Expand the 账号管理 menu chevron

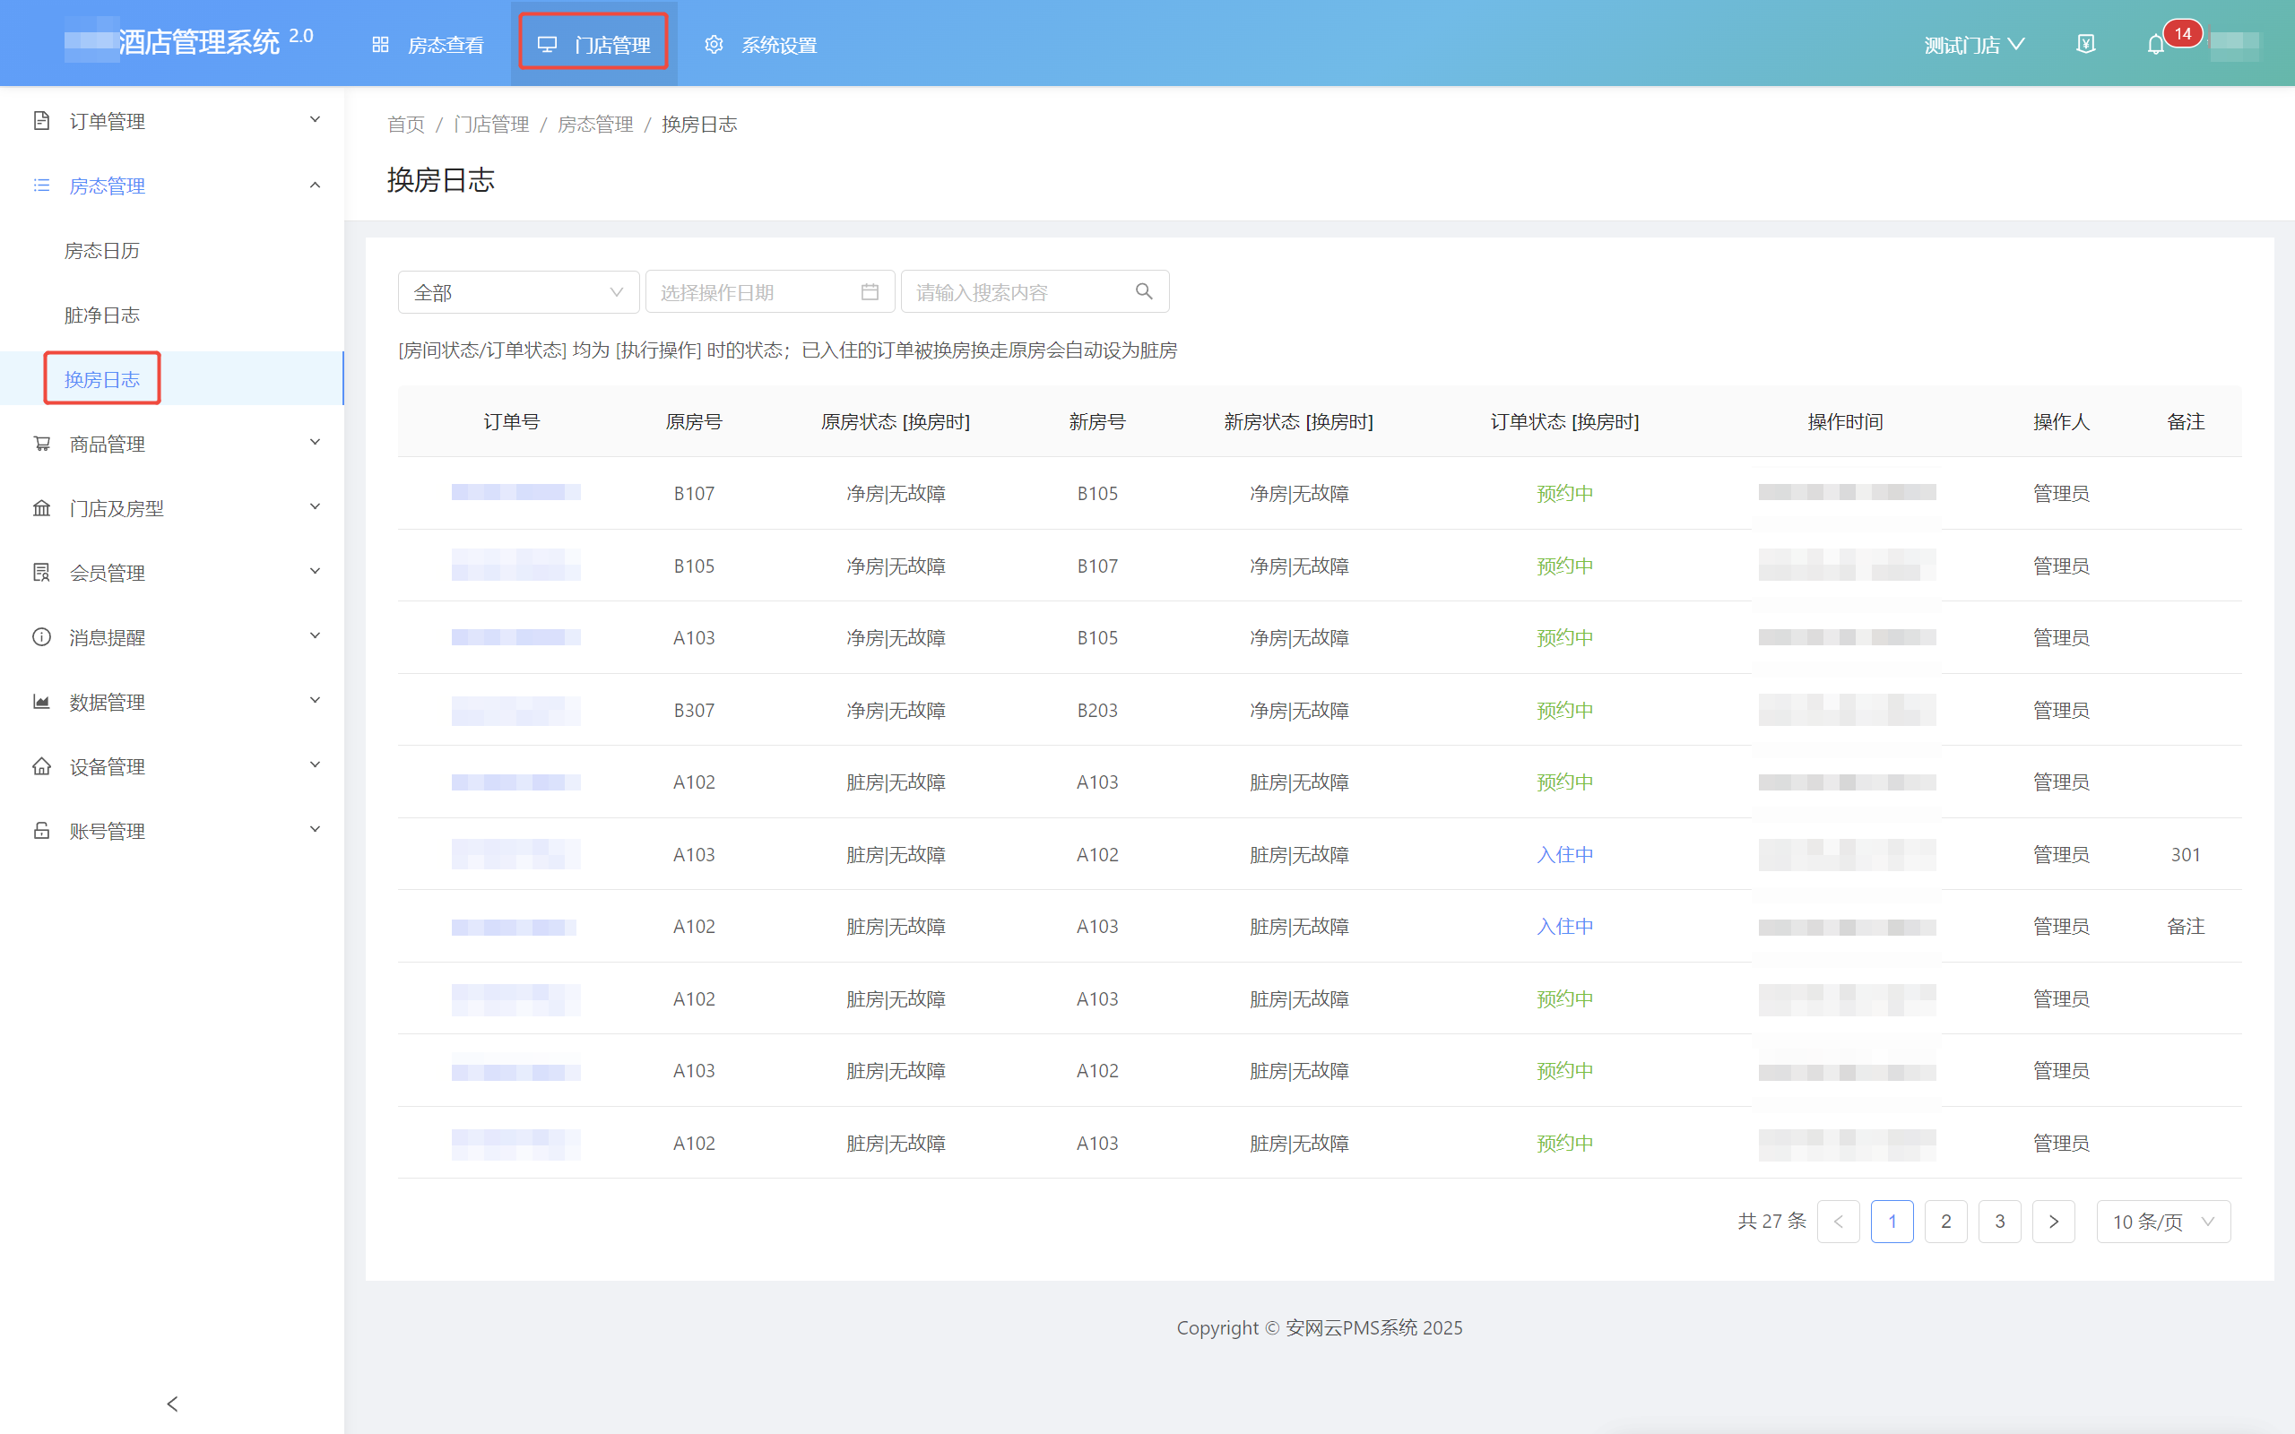coord(315,830)
